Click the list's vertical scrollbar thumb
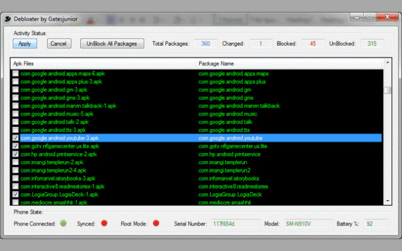This screenshot has width=402, height=251. 388,90
